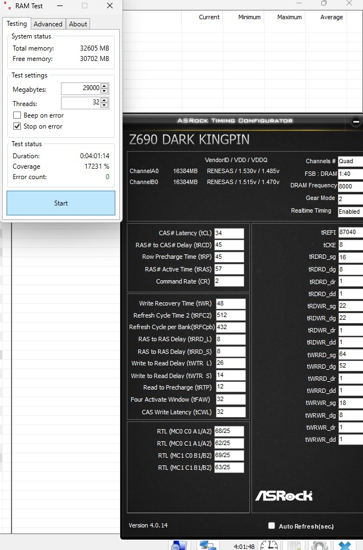Decrease Megabytes with the down arrow

[x=104, y=91]
